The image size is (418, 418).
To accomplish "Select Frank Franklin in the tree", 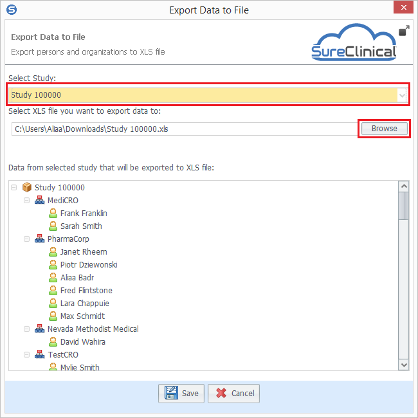I will [84, 214].
